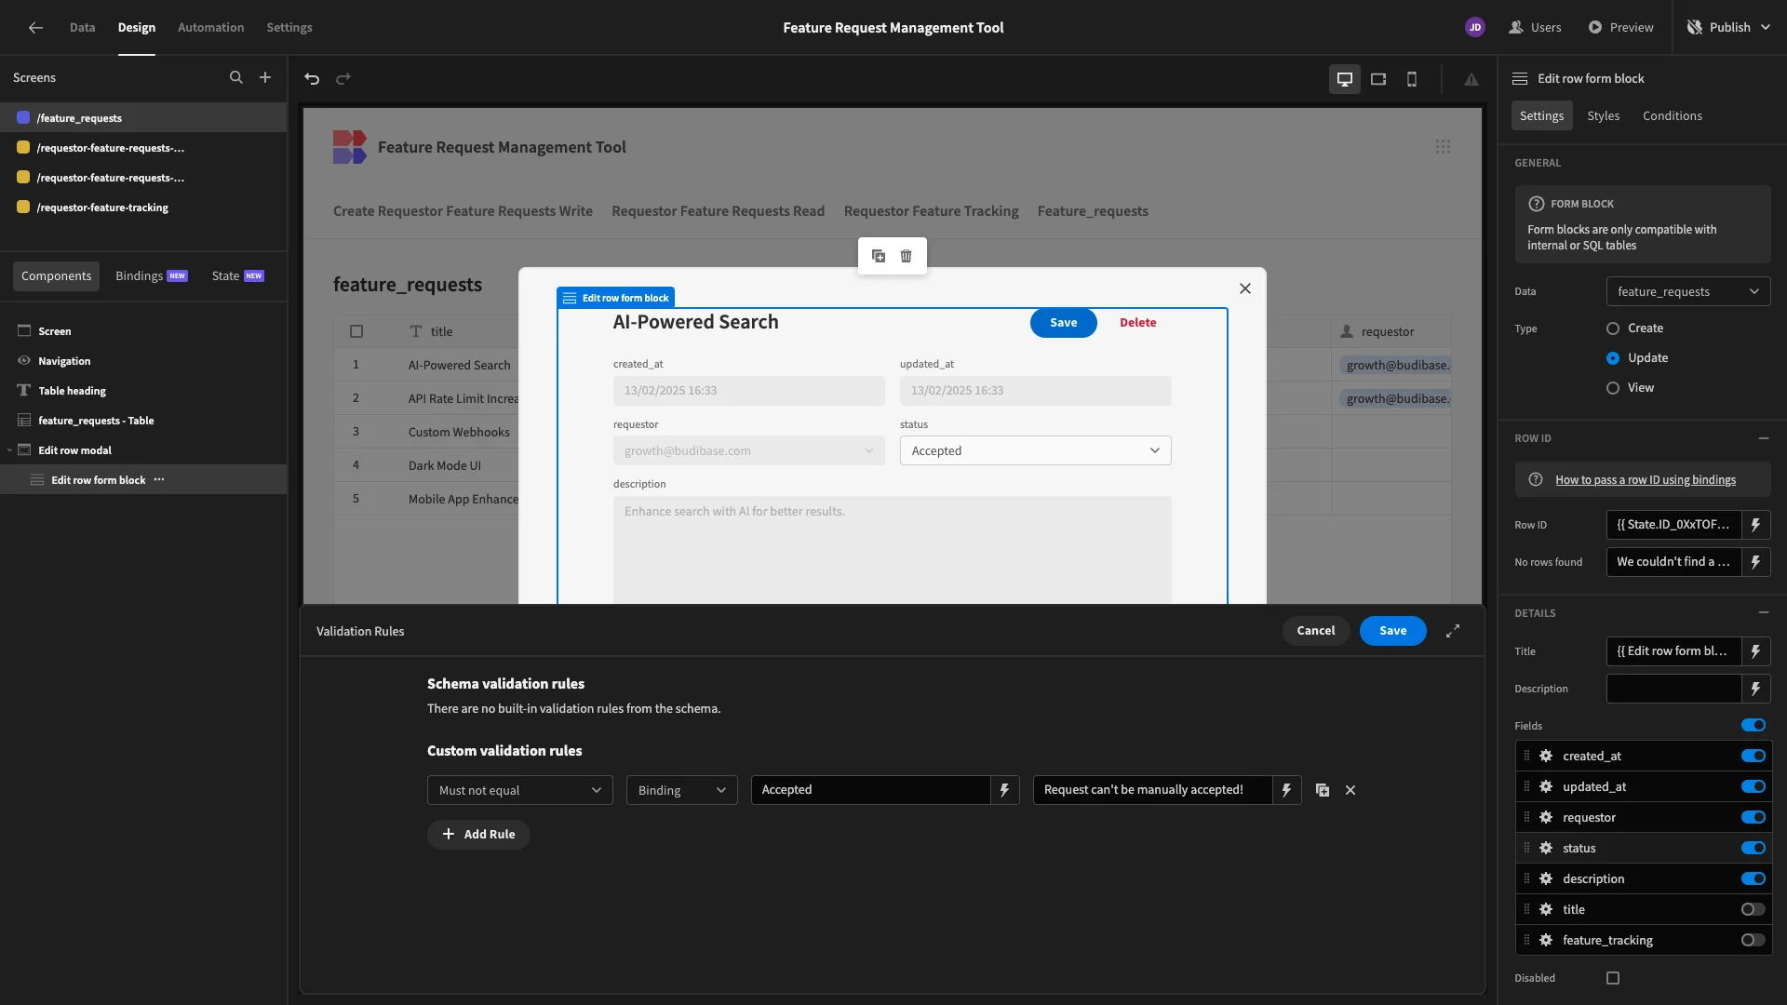The image size is (1787, 1005).
Task: Undo the last change
Action: tap(312, 78)
